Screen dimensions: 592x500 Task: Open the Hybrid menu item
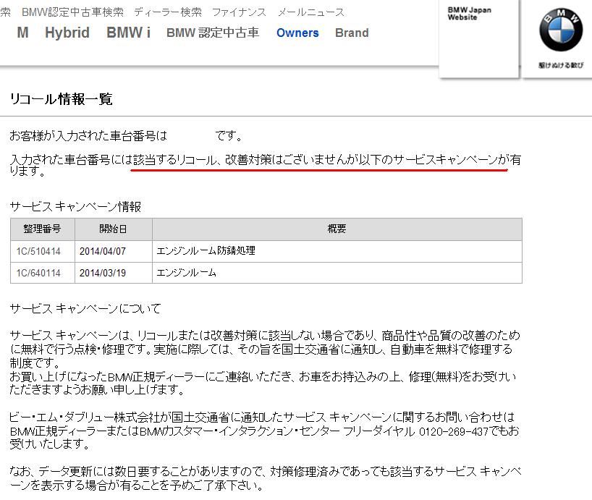67,33
